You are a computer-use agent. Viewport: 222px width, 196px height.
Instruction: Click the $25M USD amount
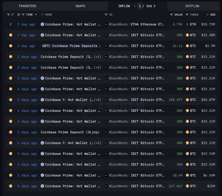pos(211,186)
